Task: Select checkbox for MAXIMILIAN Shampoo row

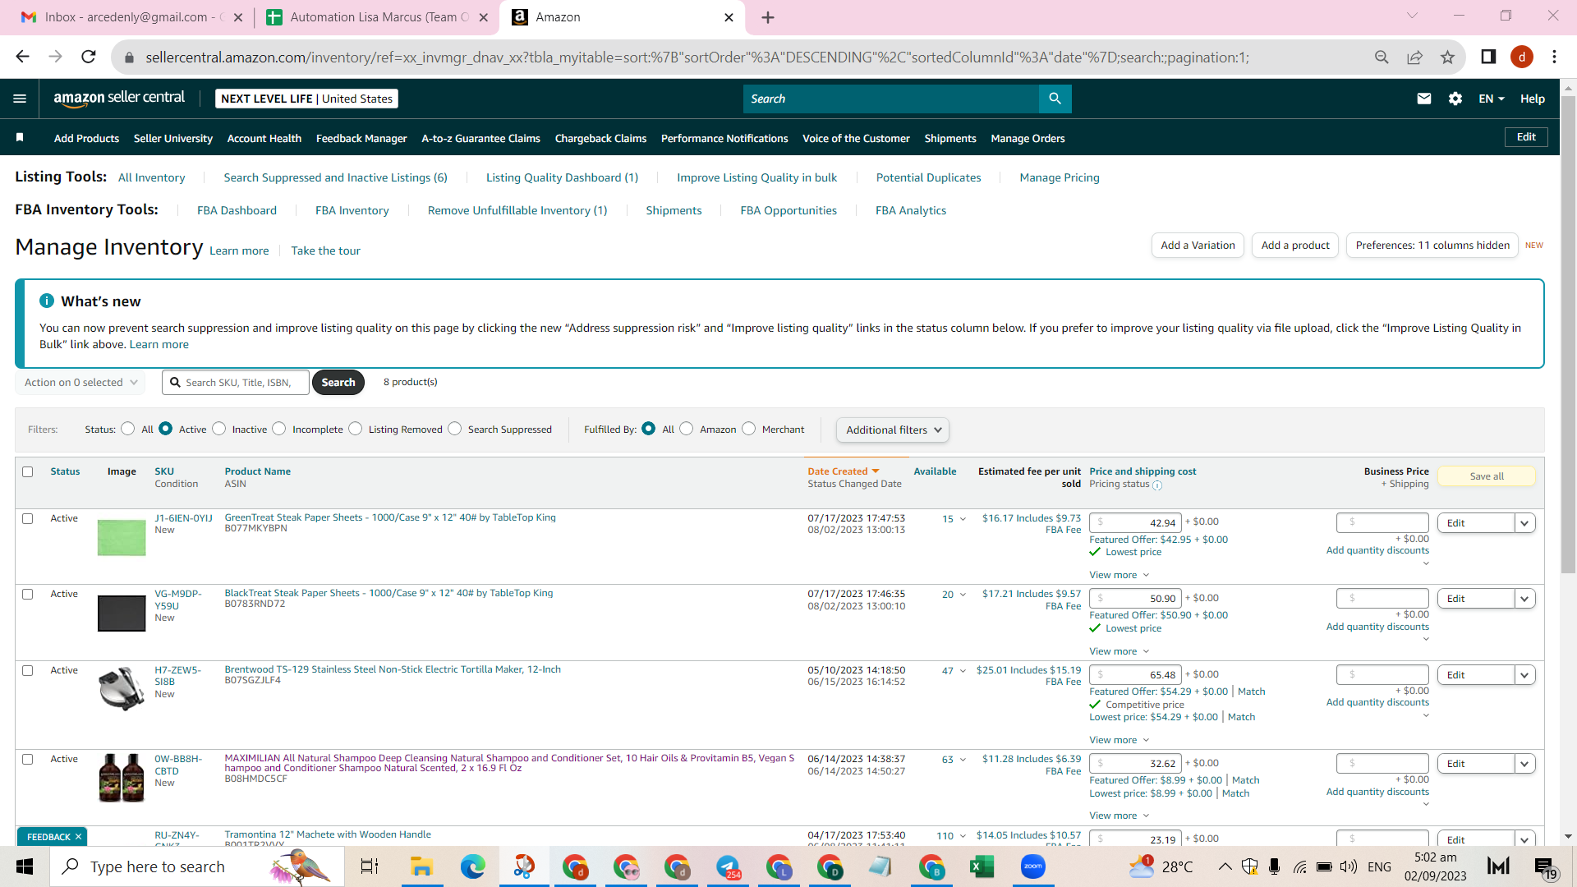Action: coord(28,760)
